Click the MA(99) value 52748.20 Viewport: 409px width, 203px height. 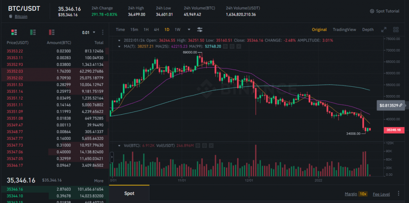click(214, 46)
